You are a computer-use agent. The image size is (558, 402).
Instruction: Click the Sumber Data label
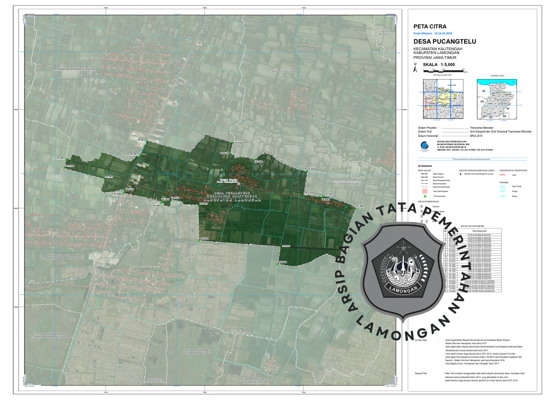(421, 339)
